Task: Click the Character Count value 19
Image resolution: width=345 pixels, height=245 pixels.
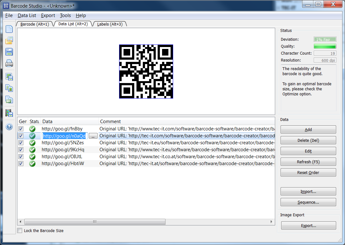Action: pos(325,53)
